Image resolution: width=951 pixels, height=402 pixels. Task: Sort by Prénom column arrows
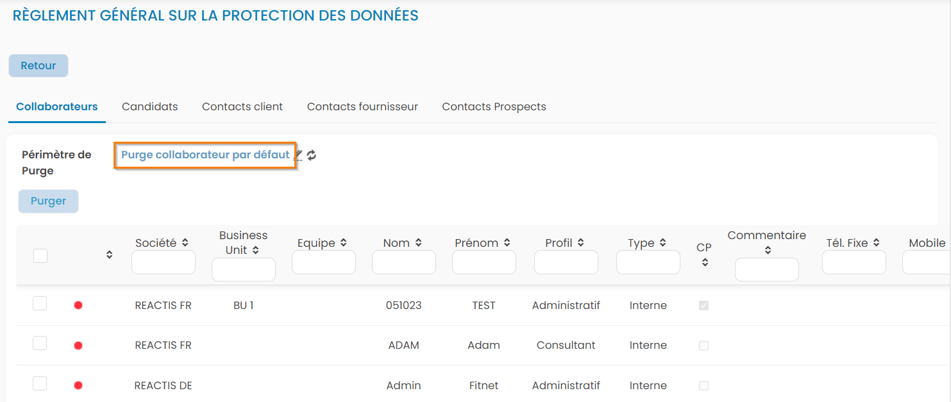507,243
